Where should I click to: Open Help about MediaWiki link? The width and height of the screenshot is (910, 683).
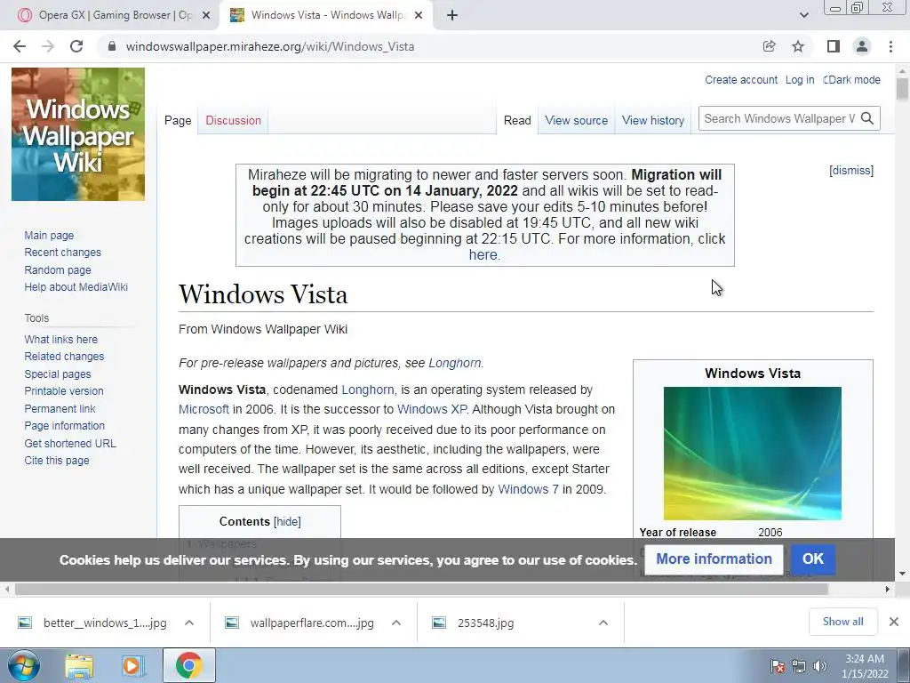[76, 287]
